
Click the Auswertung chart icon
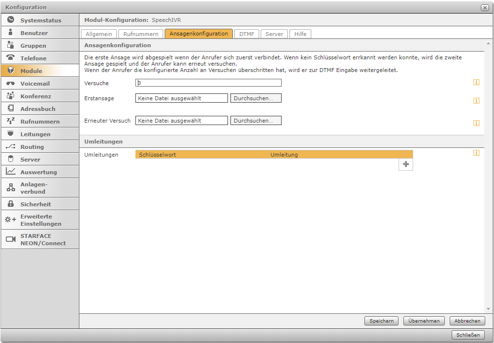pyautogui.click(x=11, y=171)
